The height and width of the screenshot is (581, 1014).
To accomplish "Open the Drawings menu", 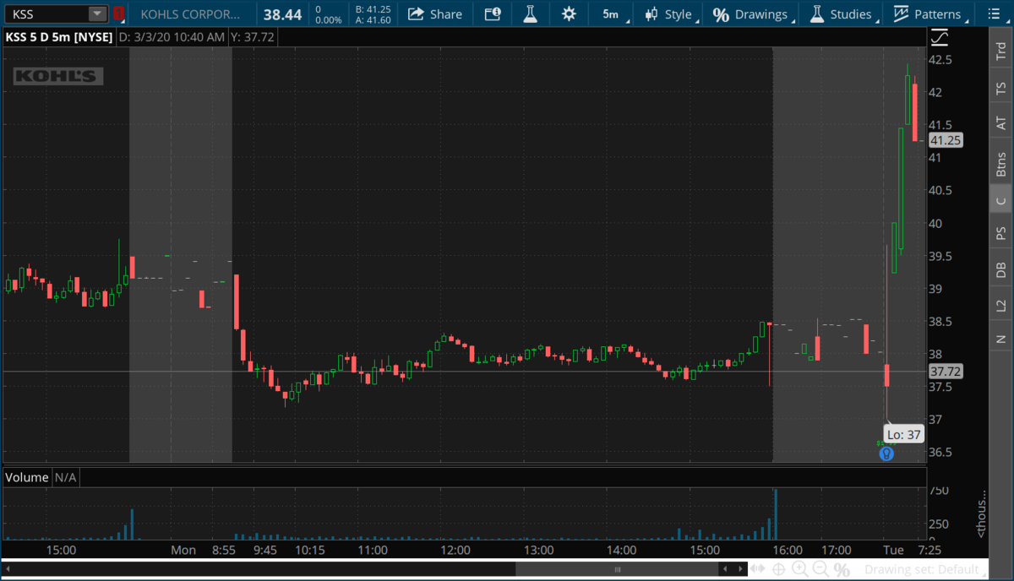I will coord(750,14).
